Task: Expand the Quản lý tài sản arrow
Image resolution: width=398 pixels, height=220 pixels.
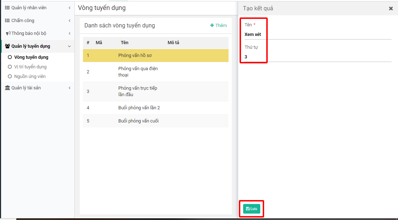Action: tap(69, 88)
